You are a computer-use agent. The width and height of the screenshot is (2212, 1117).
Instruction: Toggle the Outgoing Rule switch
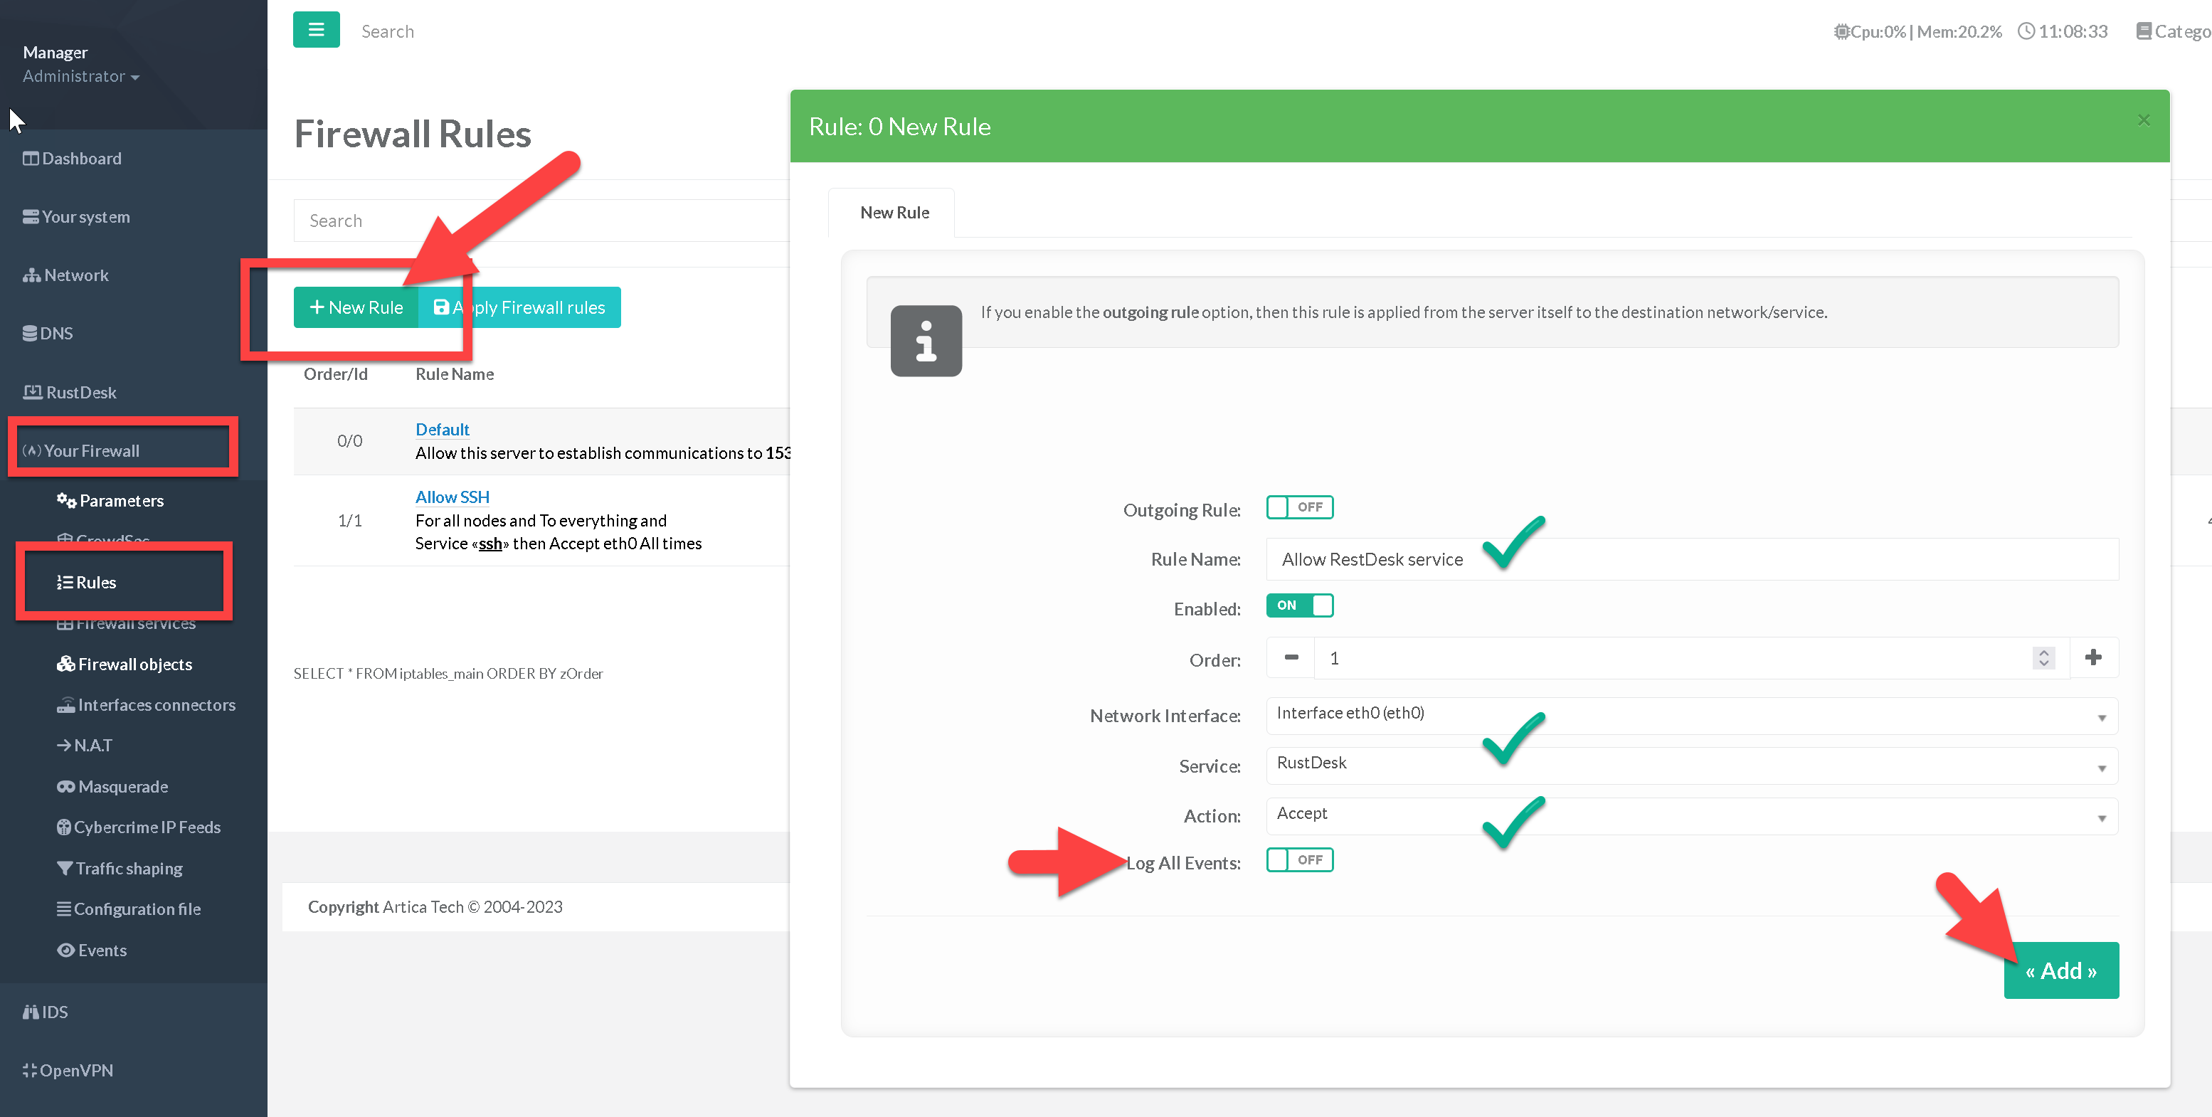click(1299, 507)
